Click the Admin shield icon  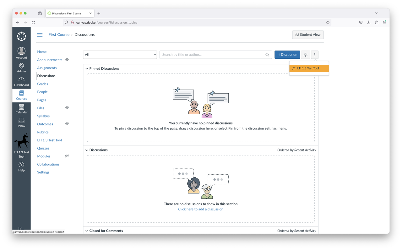coord(21,66)
